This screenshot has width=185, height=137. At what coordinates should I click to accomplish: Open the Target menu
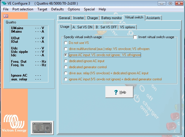42,9
